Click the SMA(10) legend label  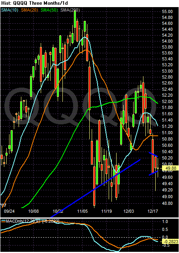[x=9, y=10]
